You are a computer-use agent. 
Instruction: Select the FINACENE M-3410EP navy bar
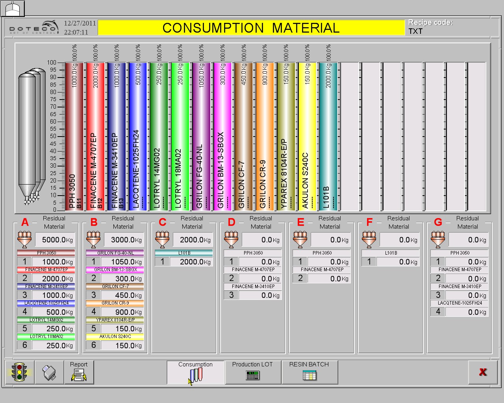[117, 136]
